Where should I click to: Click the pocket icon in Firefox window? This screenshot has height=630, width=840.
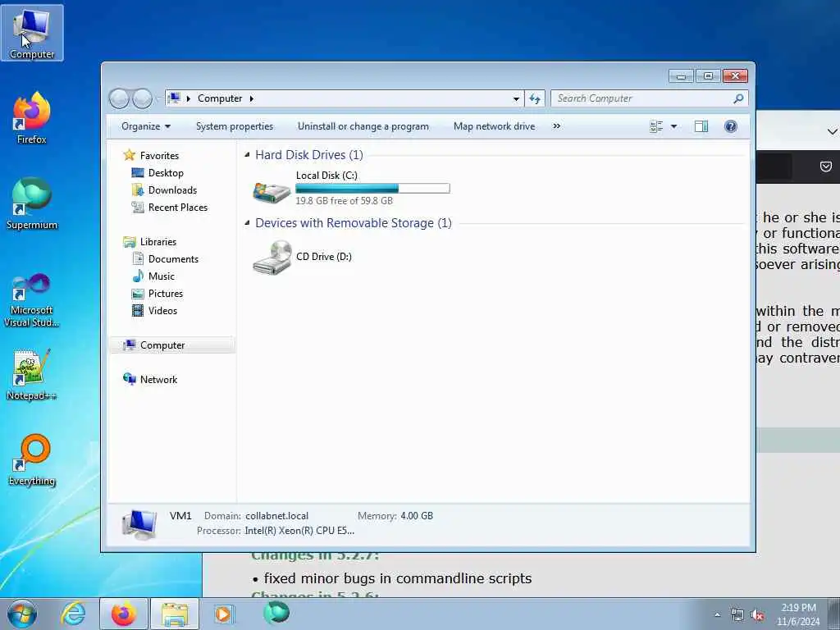(825, 167)
